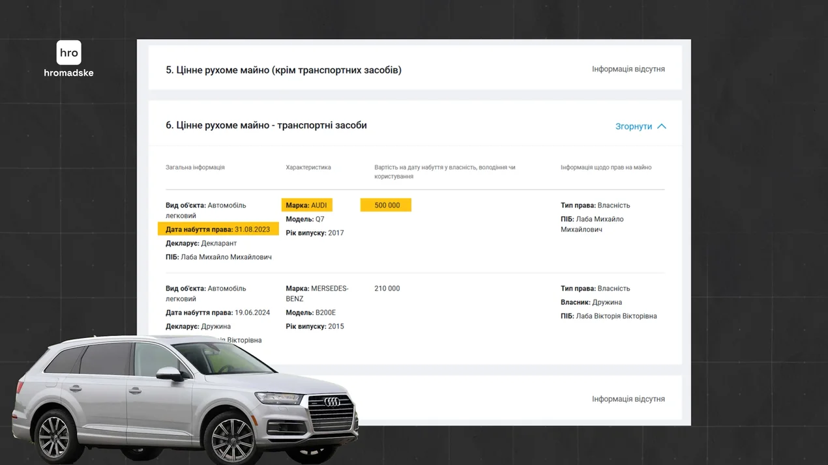Click the Вартість на дату набуття column header
828x465 pixels.
coord(445,171)
